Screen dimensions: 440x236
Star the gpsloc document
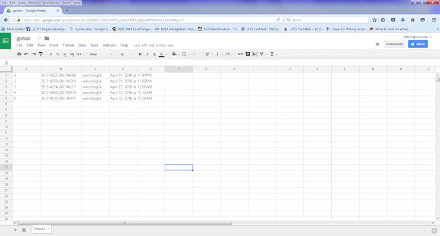pos(39,38)
